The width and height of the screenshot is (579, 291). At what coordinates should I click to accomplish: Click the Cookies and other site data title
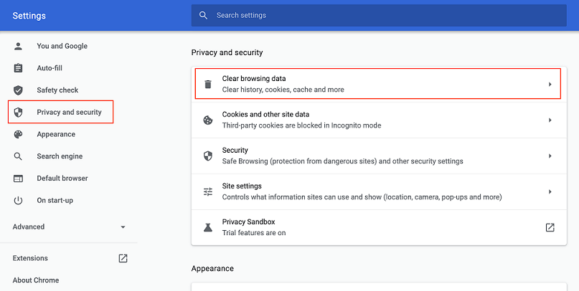point(266,115)
